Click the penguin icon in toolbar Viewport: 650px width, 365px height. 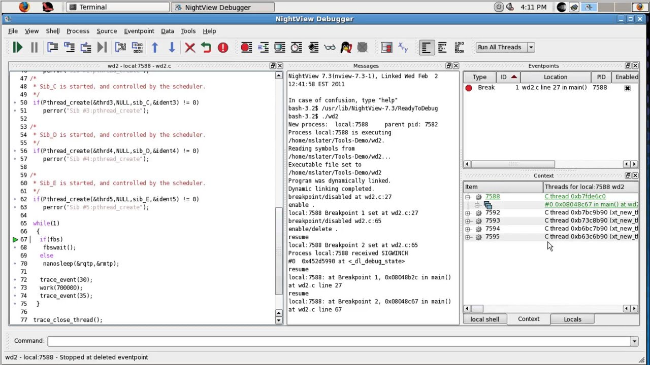346,48
